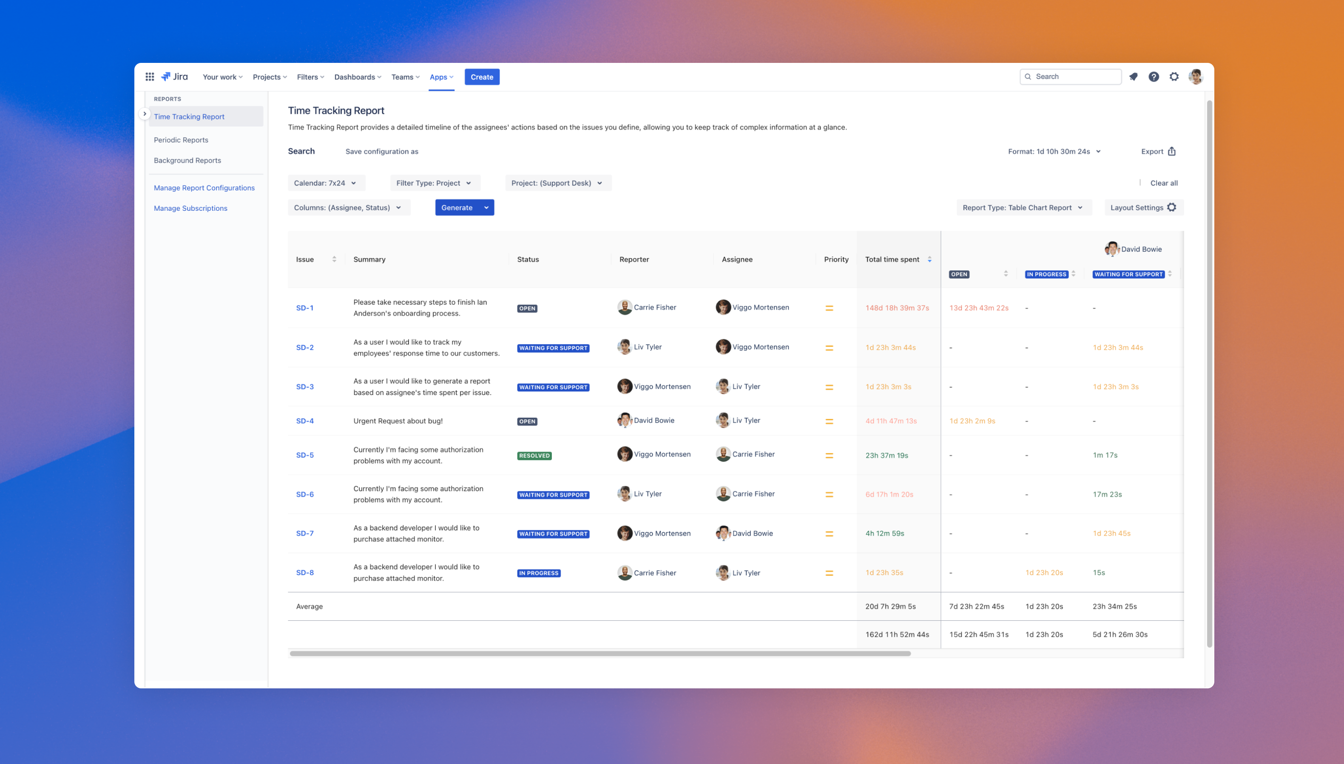Click the user profile avatar
This screenshot has width=1344, height=764.
(1196, 76)
